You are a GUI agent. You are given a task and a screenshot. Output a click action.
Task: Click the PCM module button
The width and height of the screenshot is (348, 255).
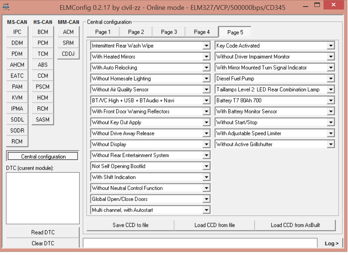click(43, 43)
